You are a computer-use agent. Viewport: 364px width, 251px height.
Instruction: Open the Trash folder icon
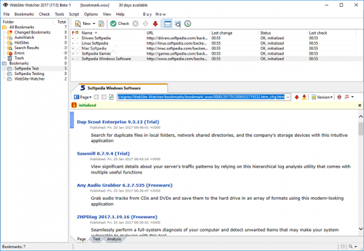[x=10, y=58]
